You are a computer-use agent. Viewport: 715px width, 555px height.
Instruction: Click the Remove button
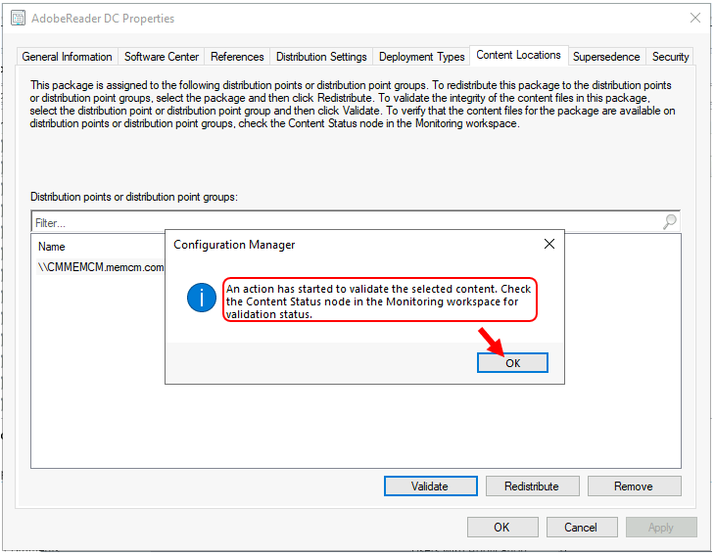pos(634,486)
